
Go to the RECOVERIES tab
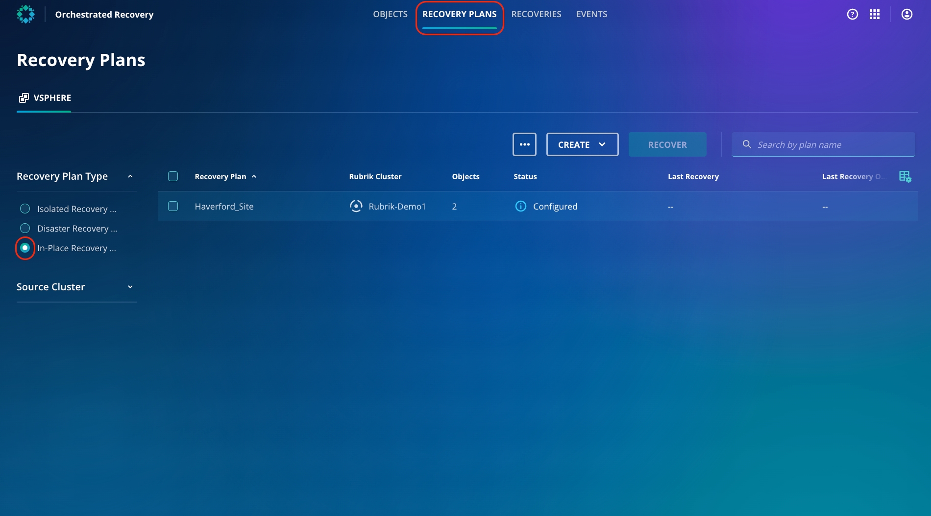(x=536, y=14)
